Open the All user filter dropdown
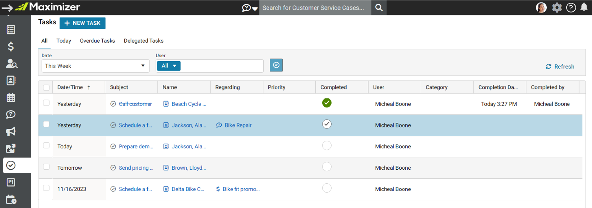The image size is (592, 208). point(168,66)
